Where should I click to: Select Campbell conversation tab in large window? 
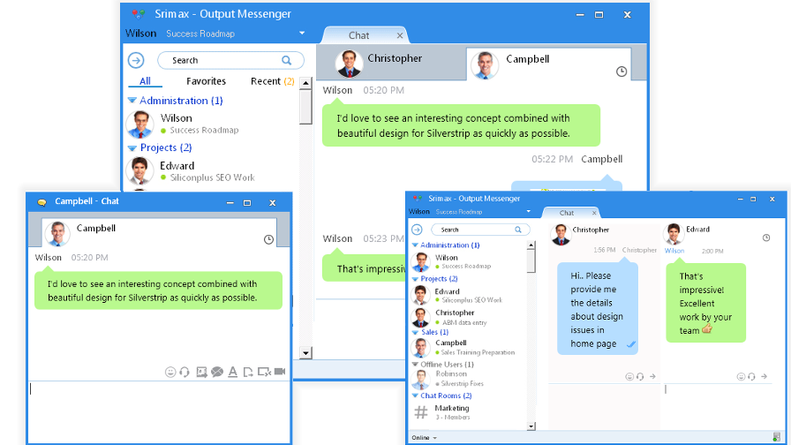click(548, 64)
